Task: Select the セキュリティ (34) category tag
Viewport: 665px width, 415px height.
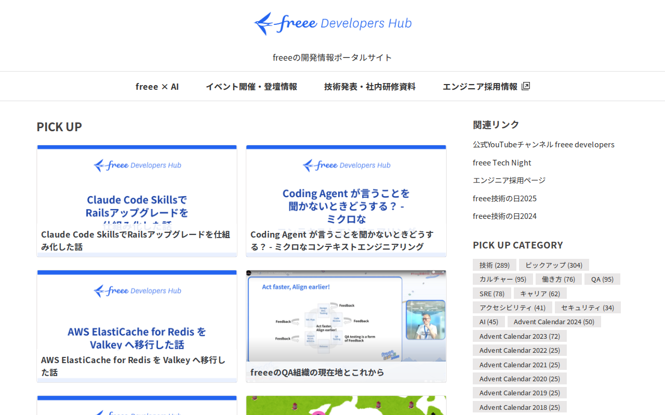Action: click(588, 308)
